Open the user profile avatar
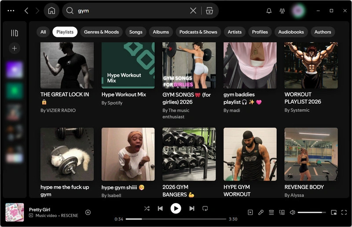The height and width of the screenshot is (227, 352). tap(298, 11)
